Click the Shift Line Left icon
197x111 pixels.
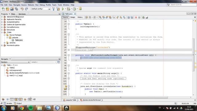(x=128, y=17)
